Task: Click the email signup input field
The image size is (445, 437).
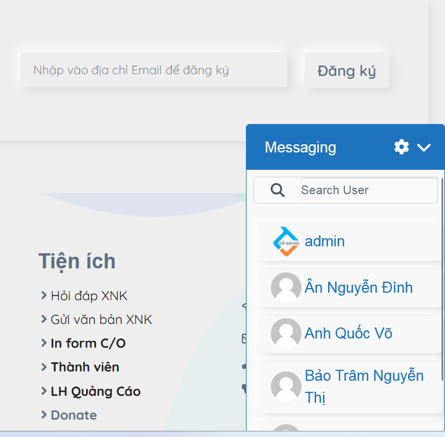Action: click(154, 70)
